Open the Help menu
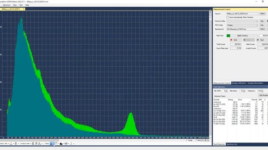Screen dimensions: 268x150 (x=27, y=5)
